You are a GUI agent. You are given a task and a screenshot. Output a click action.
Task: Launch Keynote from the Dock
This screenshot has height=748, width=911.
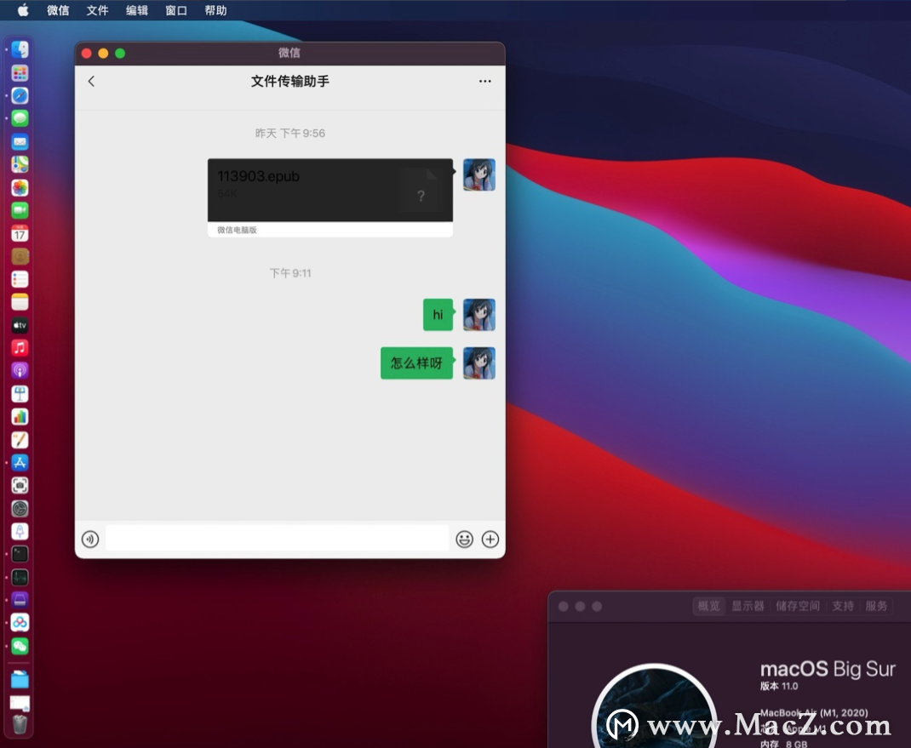(x=20, y=394)
